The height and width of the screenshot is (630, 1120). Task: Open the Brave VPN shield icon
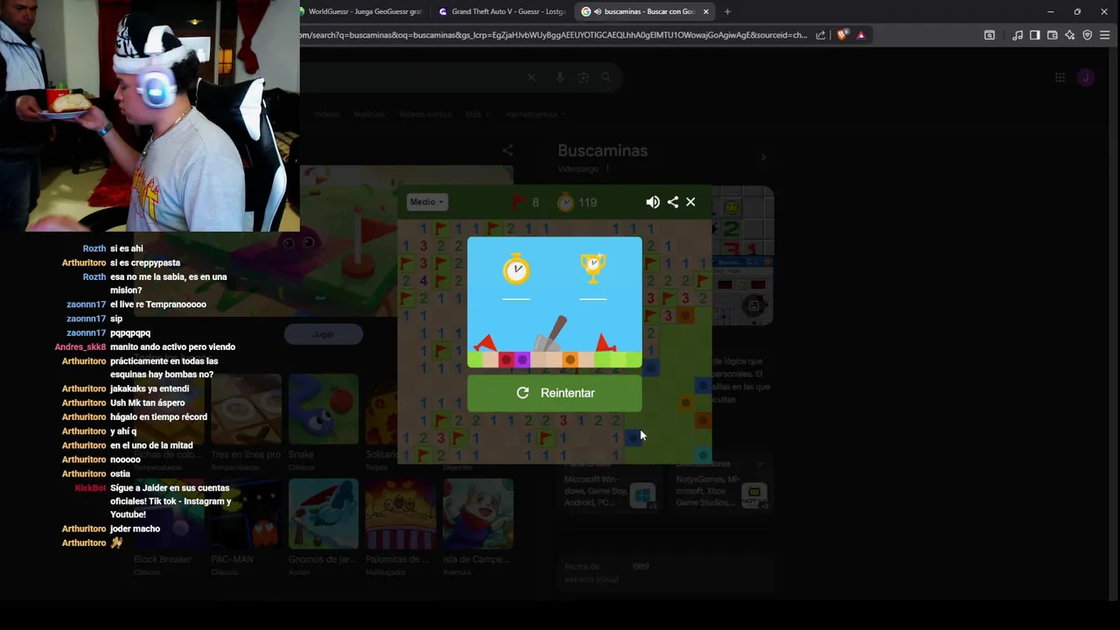point(1088,35)
